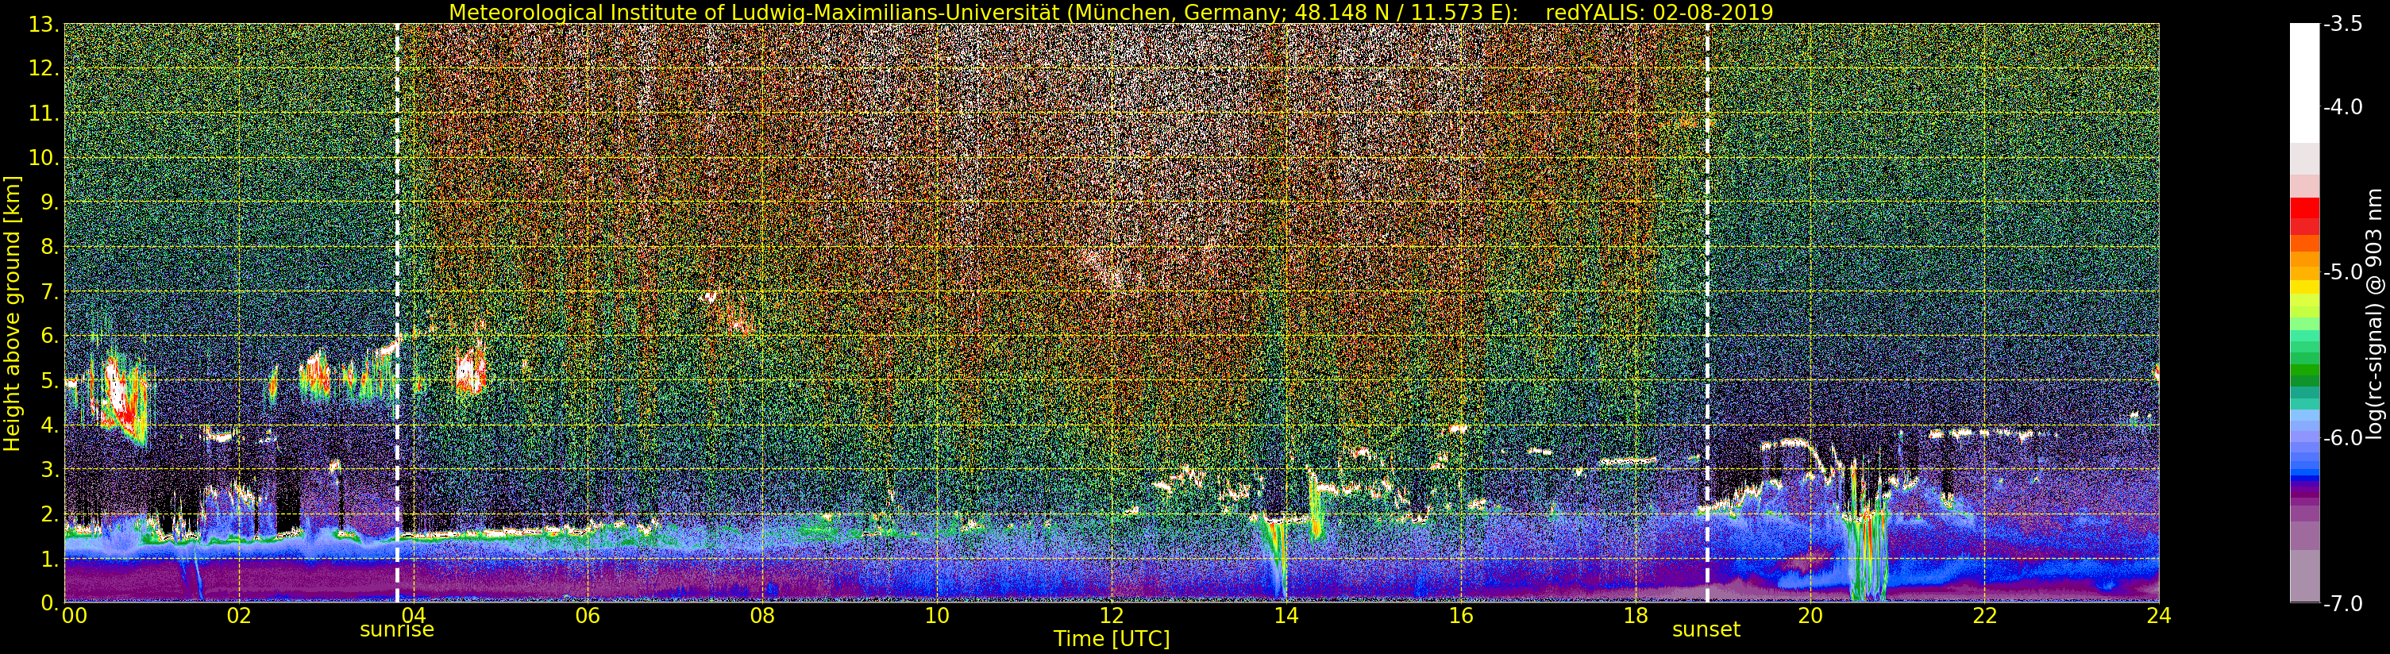This screenshot has height=654, width=2390.
Task: Click height axis tick label '11.'
Action: pyautogui.click(x=44, y=113)
